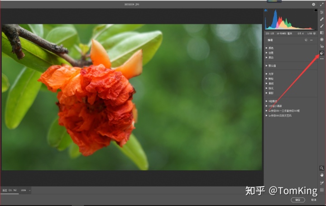This screenshot has width=326, height=206.
Task: Expand the 黑白 preset group
Action: tap(269, 57)
